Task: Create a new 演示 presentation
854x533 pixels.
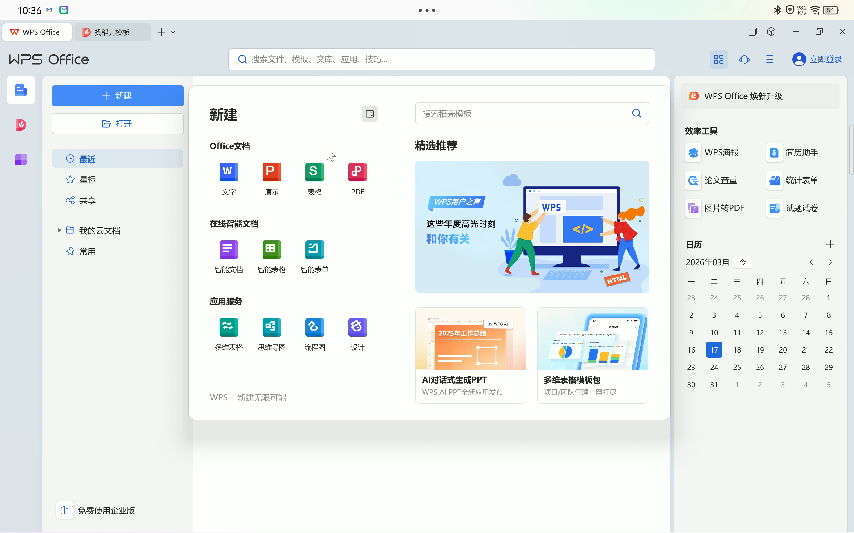Action: point(272,172)
